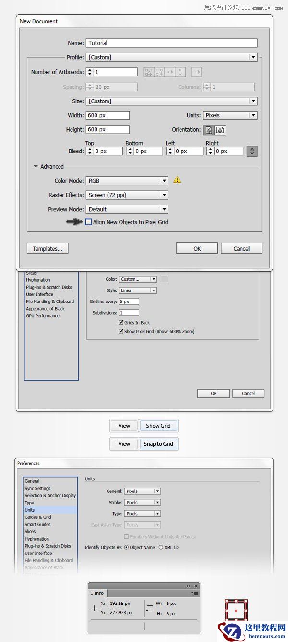Select landscape orientation icon
The height and width of the screenshot is (642, 288).
click(220, 130)
